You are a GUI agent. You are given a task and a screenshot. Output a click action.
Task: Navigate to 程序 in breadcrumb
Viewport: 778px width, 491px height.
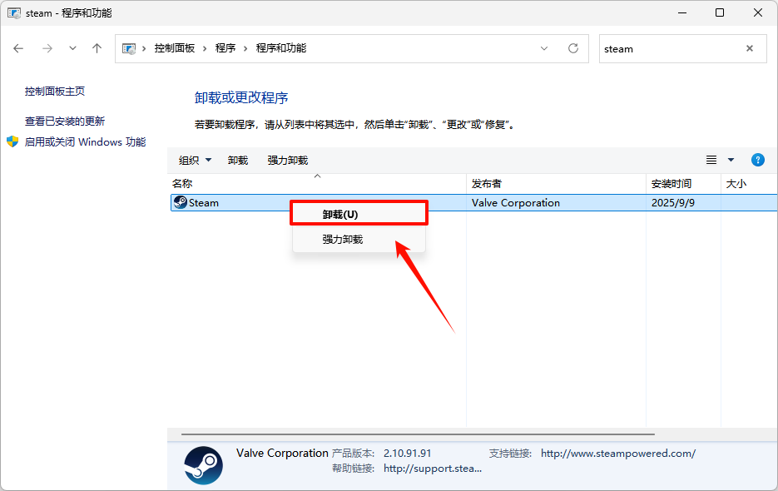click(225, 48)
